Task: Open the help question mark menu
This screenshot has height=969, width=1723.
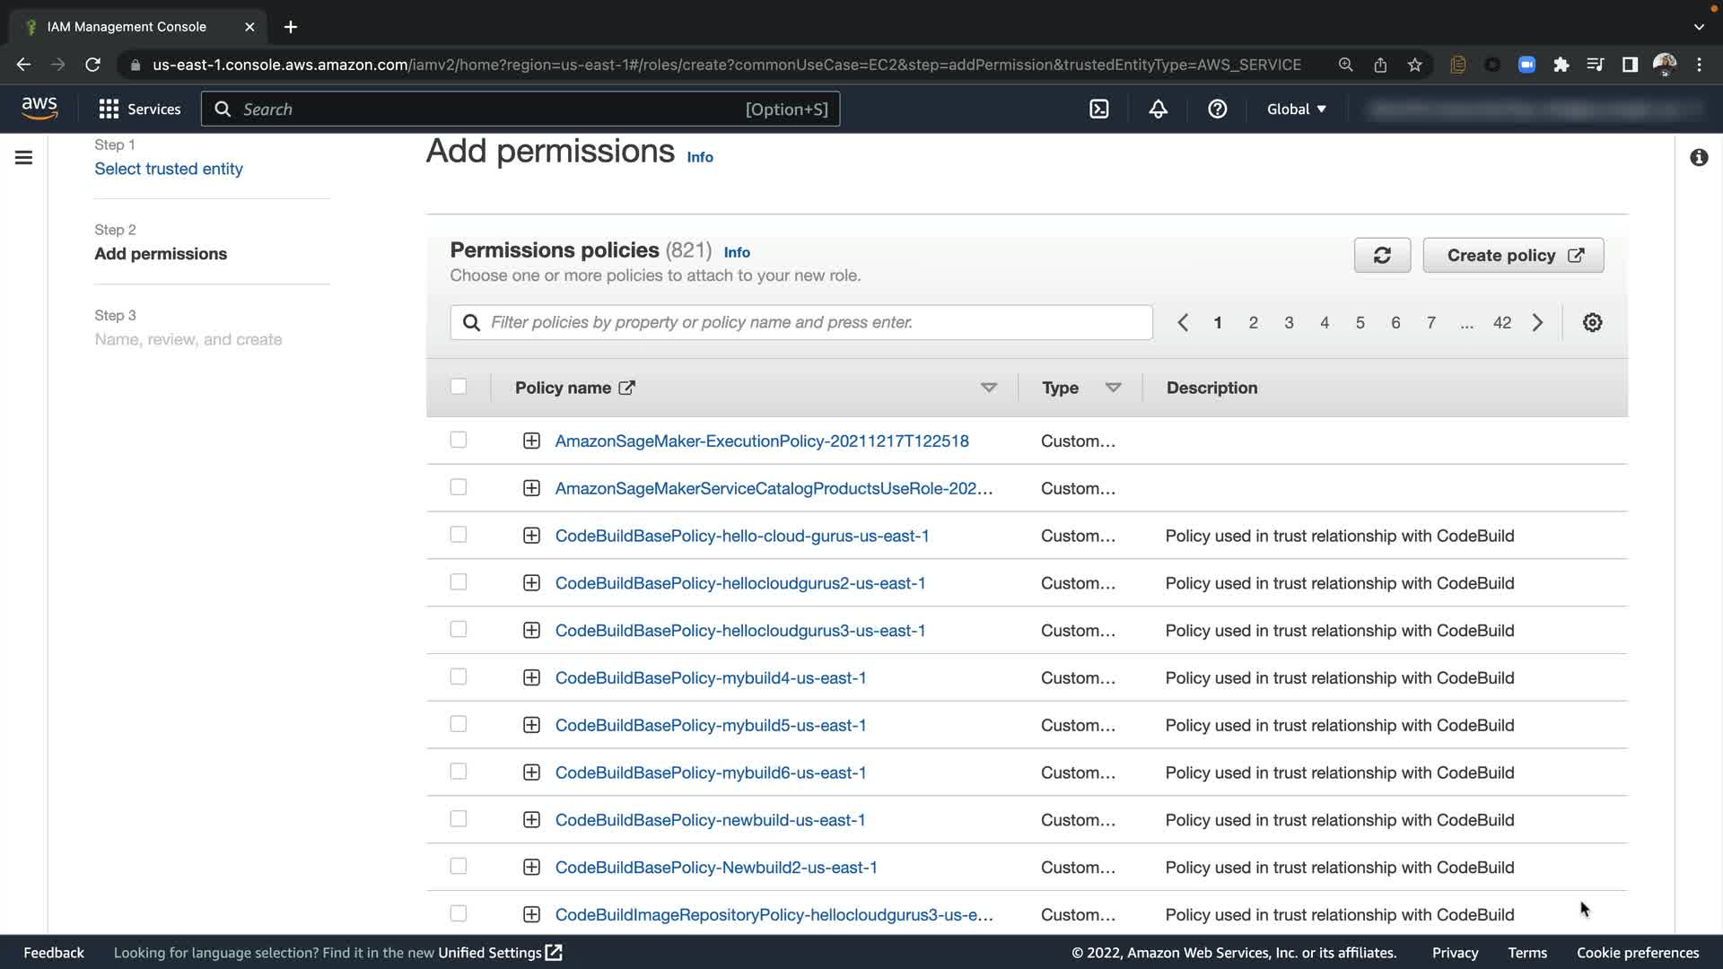Action: pyautogui.click(x=1217, y=109)
